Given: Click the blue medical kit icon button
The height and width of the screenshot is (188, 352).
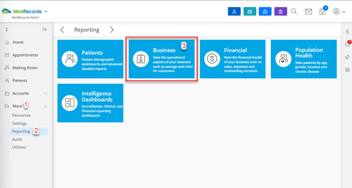Looking at the screenshot, I should click(x=265, y=11).
